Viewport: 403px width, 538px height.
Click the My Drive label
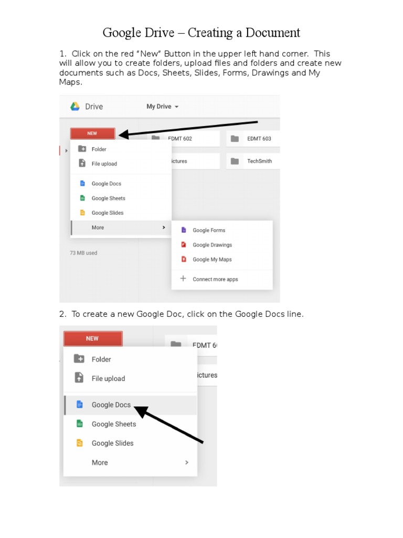(x=158, y=106)
